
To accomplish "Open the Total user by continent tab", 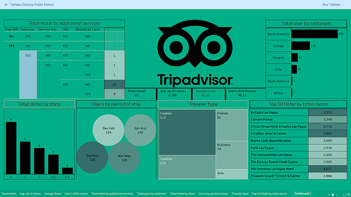I will (152, 193).
